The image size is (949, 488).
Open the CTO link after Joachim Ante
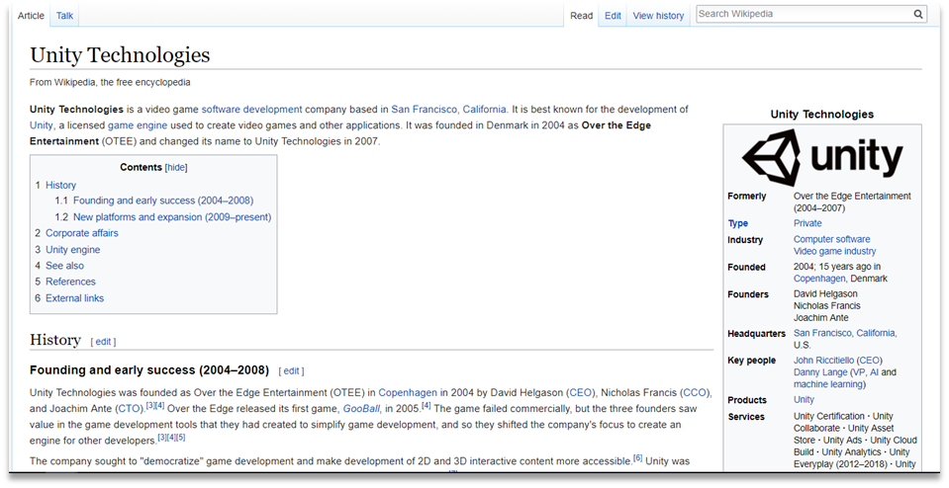tap(130, 409)
